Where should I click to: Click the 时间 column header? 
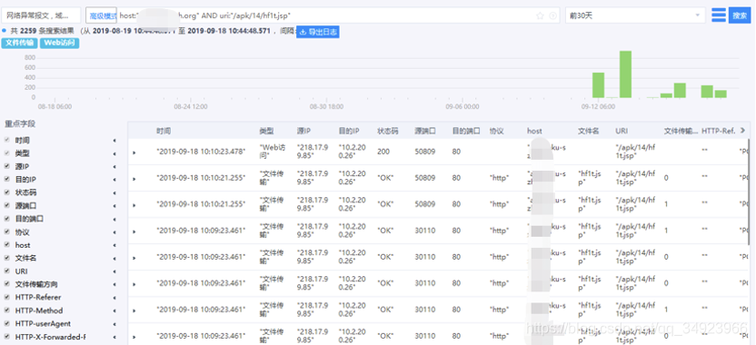click(163, 131)
